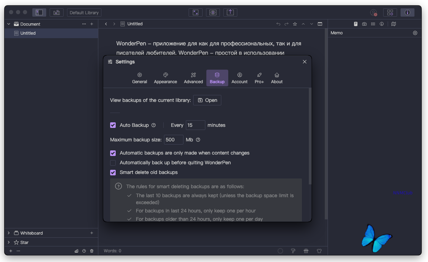Click the export share icon in toolbar
The image size is (428, 262).
point(230,12)
